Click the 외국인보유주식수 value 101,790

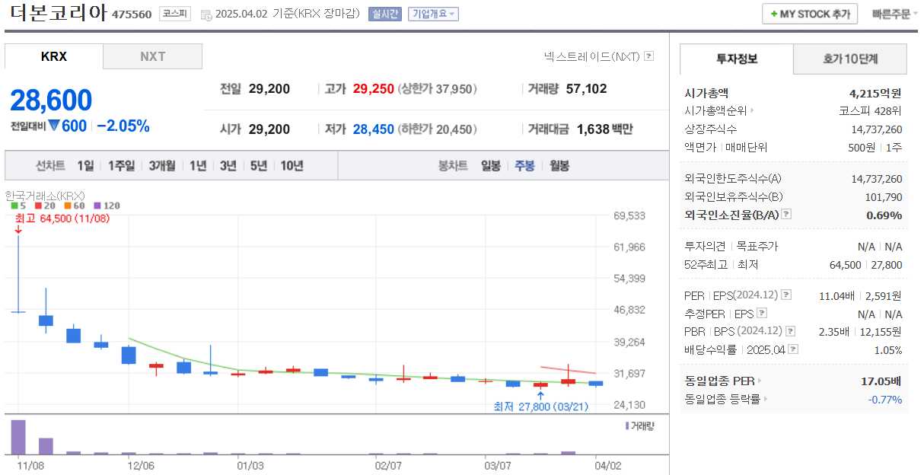[884, 197]
